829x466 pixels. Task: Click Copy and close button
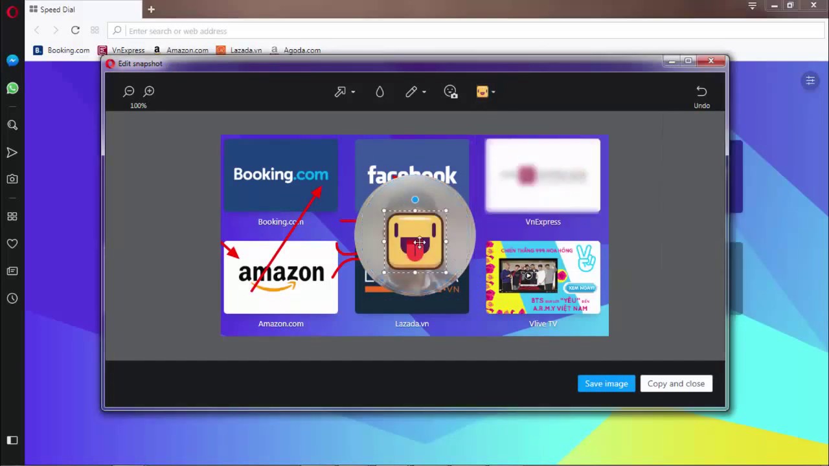tap(676, 384)
